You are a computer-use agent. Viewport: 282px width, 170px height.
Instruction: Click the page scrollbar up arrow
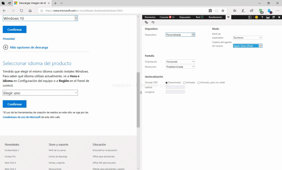coord(138,17)
